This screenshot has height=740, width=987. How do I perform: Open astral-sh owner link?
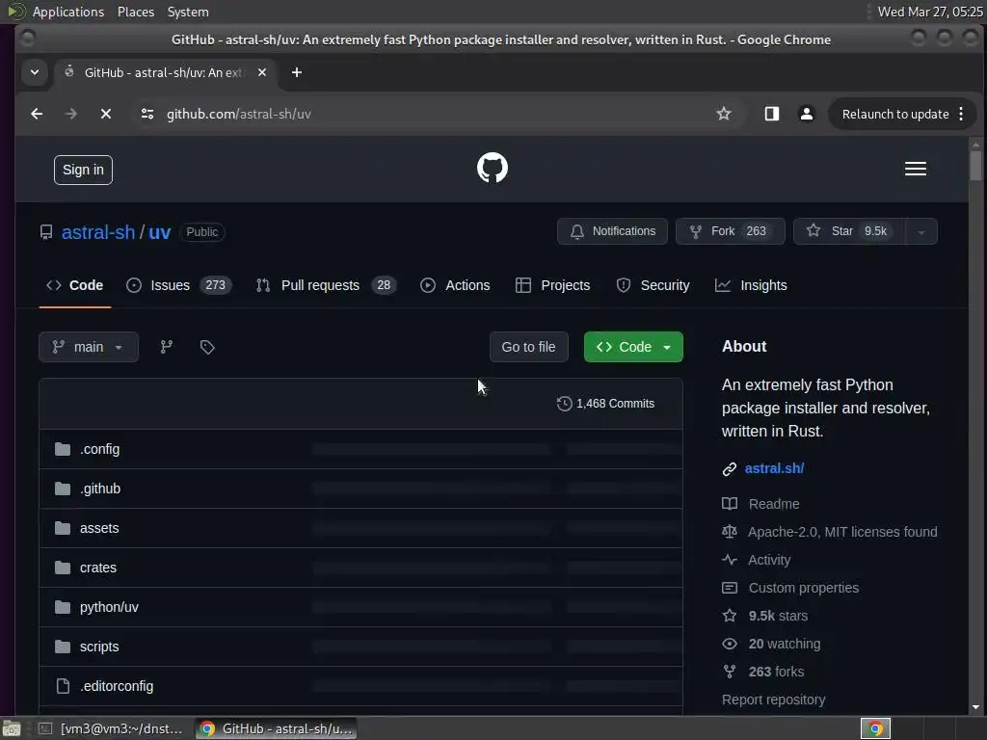[98, 232]
